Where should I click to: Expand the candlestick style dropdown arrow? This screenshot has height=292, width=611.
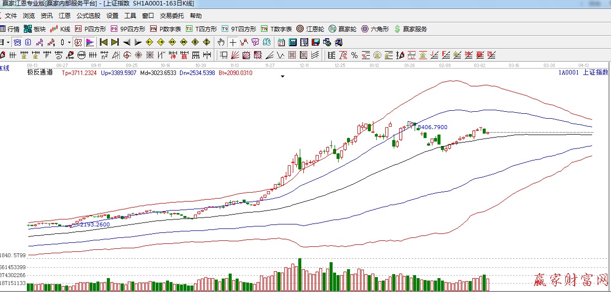(69, 42)
